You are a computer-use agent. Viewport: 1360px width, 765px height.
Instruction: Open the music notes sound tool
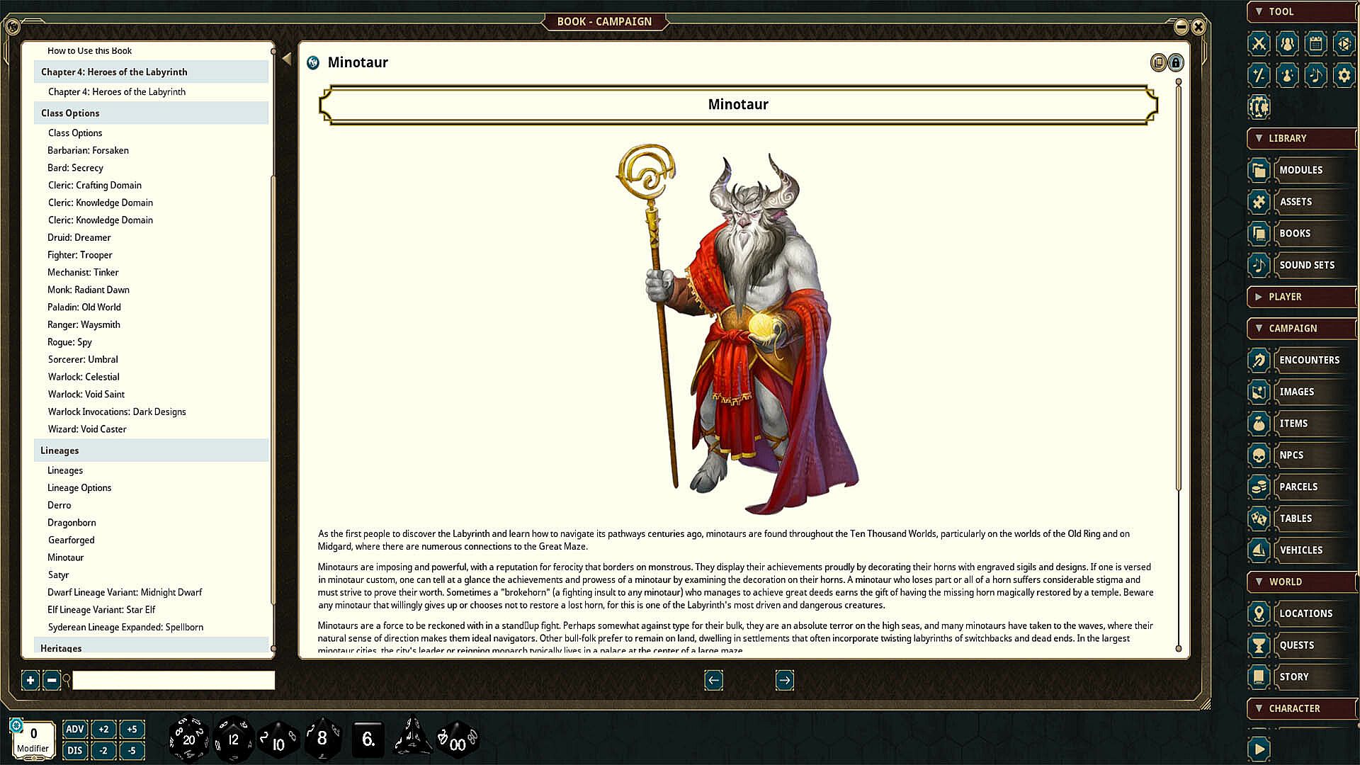point(1315,75)
